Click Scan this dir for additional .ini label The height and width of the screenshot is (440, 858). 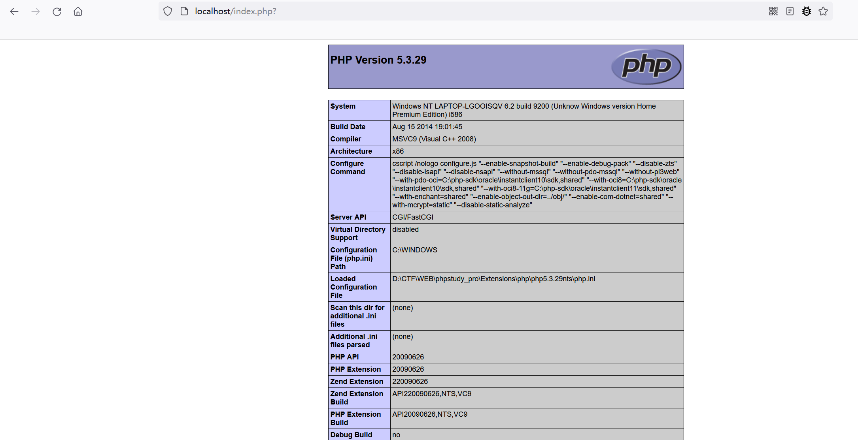[357, 316]
